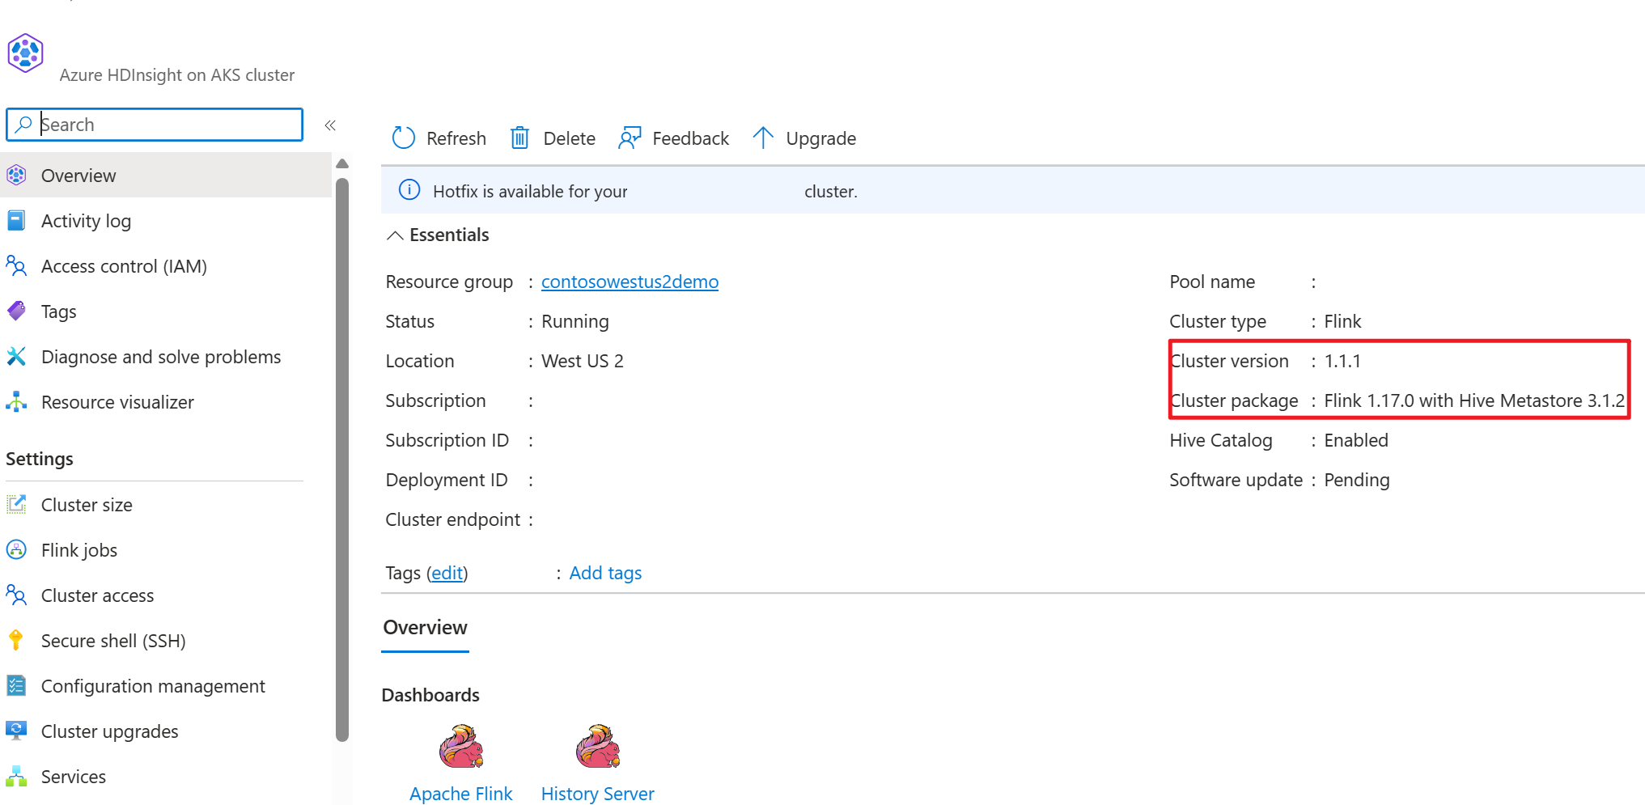Open the contosowestus2demo resource group link
This screenshot has width=1645, height=805.
pos(630,282)
